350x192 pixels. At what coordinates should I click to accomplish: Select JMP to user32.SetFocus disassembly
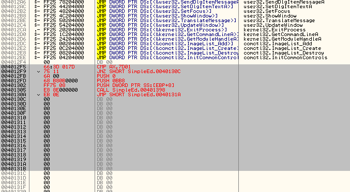pos(154,11)
